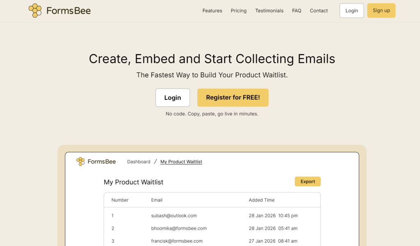Click the My Product Waitlist heading
The image size is (420, 246).
pyautogui.click(x=133, y=182)
